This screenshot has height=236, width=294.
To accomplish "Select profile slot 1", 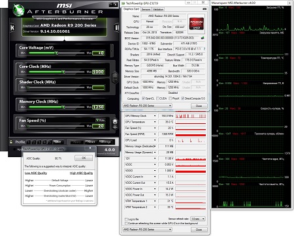I will click(29, 142).
